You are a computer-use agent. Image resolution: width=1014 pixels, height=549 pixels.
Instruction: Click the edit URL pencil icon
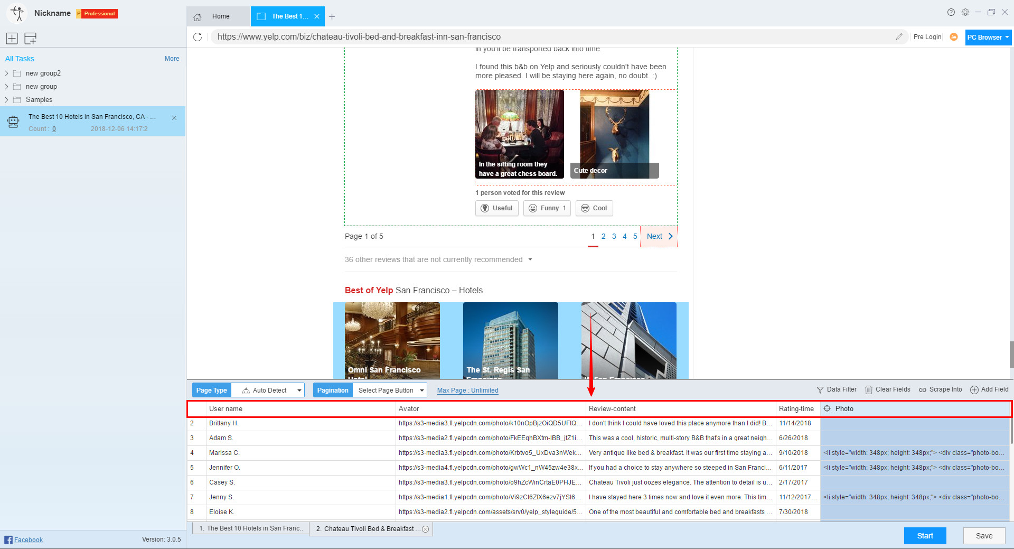[x=899, y=37]
